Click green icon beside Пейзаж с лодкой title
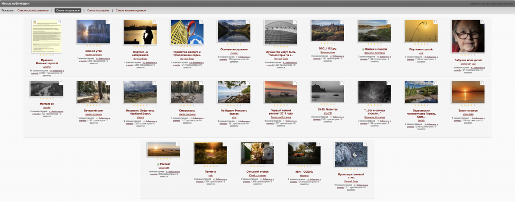This screenshot has width=515, height=202. [363, 49]
